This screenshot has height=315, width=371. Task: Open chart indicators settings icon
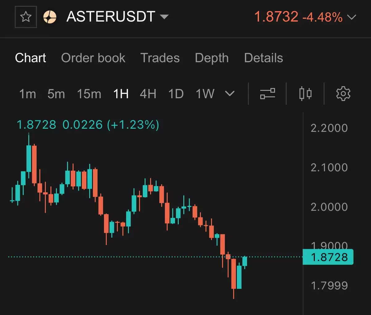267,93
